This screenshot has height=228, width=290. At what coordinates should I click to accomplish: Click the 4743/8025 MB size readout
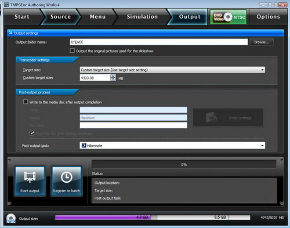pos(272,218)
